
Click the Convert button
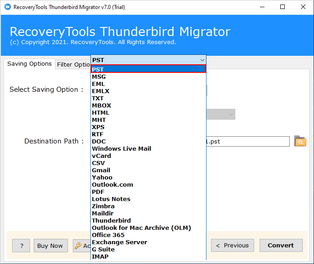tap(281, 246)
